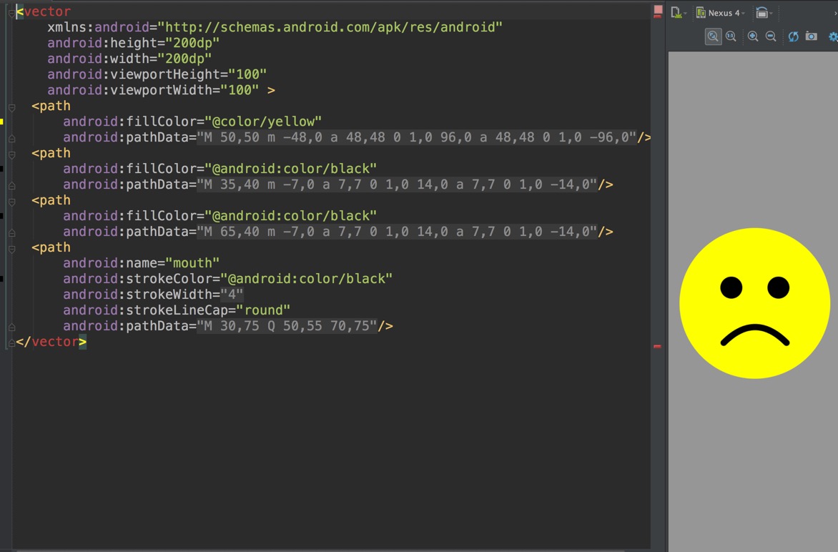Viewport: 838px width, 552px height.
Task: Open the screen orientation dropdown
Action: tap(764, 13)
